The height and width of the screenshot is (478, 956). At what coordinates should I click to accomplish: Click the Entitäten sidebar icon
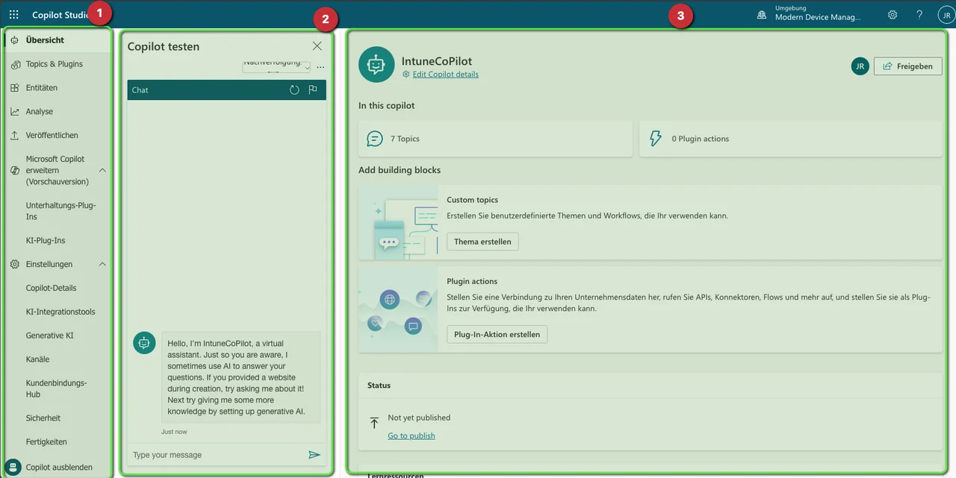click(15, 88)
